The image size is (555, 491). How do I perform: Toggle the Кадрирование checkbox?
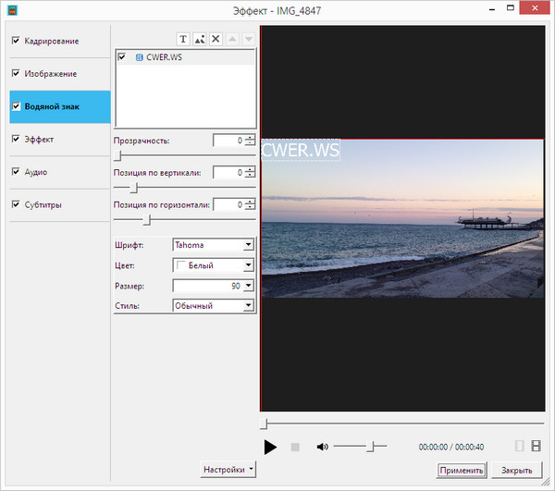click(x=16, y=42)
